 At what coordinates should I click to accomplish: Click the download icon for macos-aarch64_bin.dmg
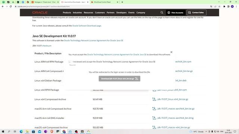point(154,118)
